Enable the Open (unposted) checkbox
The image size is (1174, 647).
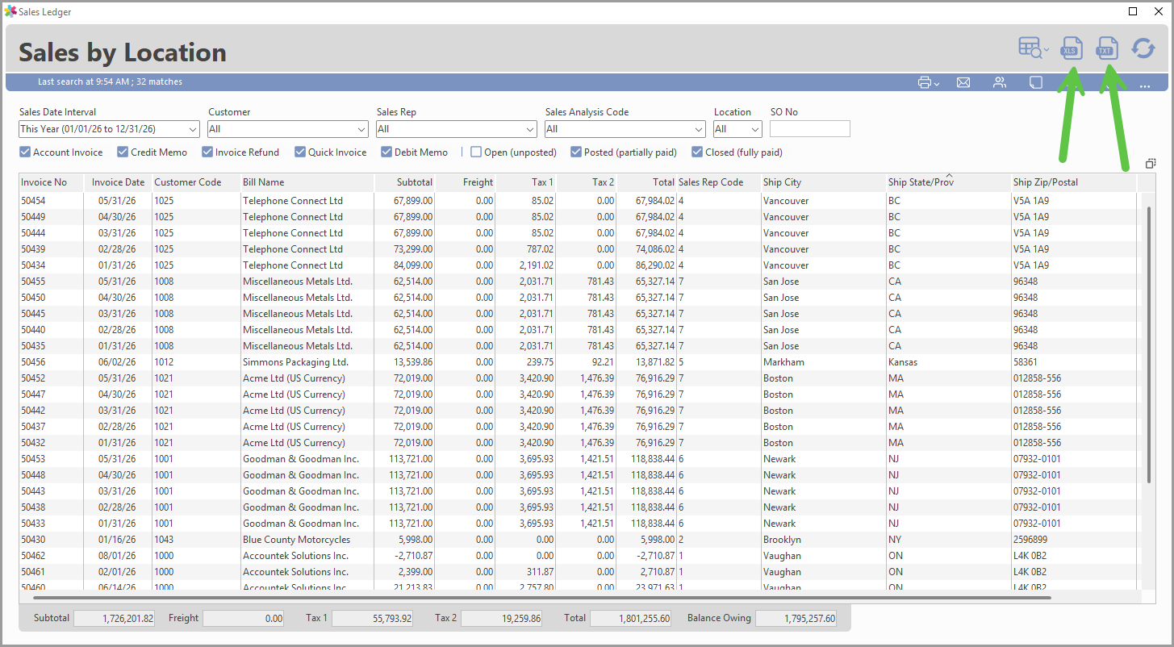(476, 152)
